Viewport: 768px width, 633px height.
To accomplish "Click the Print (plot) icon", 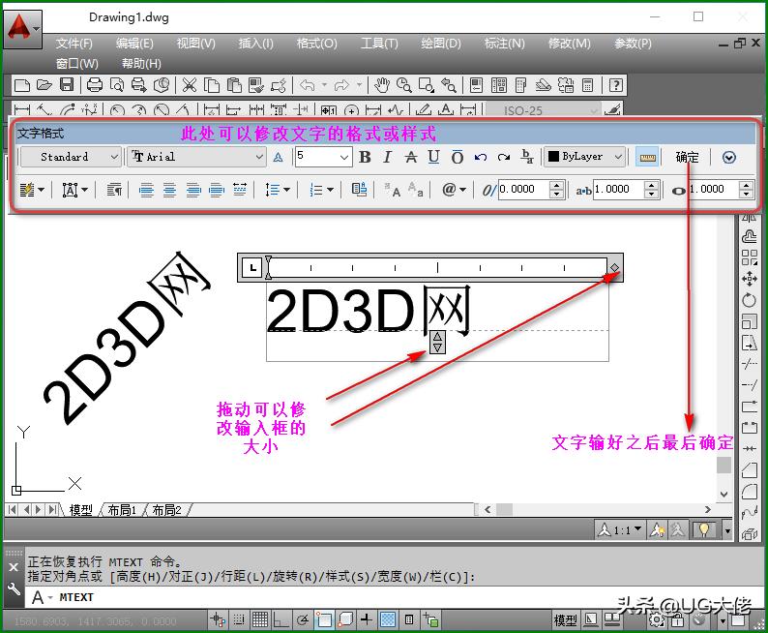I will [x=94, y=85].
